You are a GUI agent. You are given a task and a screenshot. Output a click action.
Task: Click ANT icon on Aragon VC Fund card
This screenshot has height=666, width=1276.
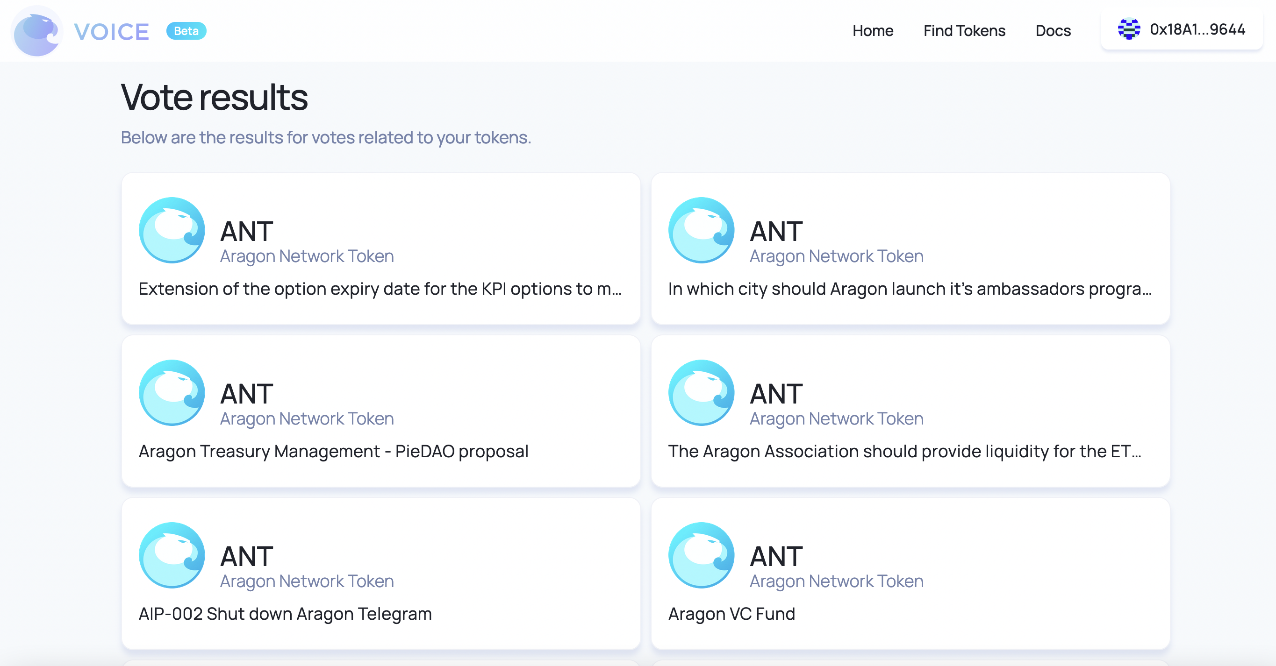(702, 555)
